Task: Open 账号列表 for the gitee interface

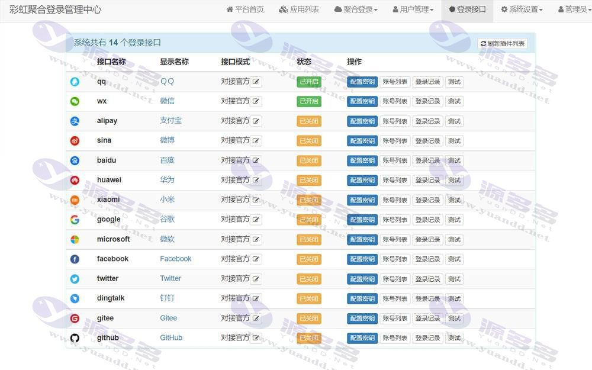Action: point(395,318)
